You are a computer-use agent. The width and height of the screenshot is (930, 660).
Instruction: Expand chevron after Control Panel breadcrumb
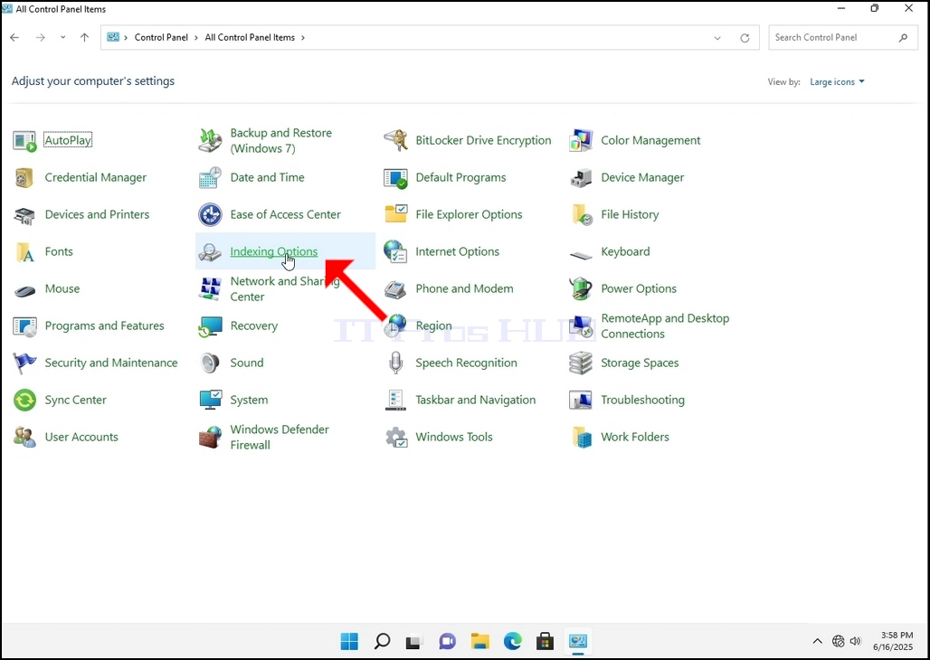pyautogui.click(x=196, y=37)
